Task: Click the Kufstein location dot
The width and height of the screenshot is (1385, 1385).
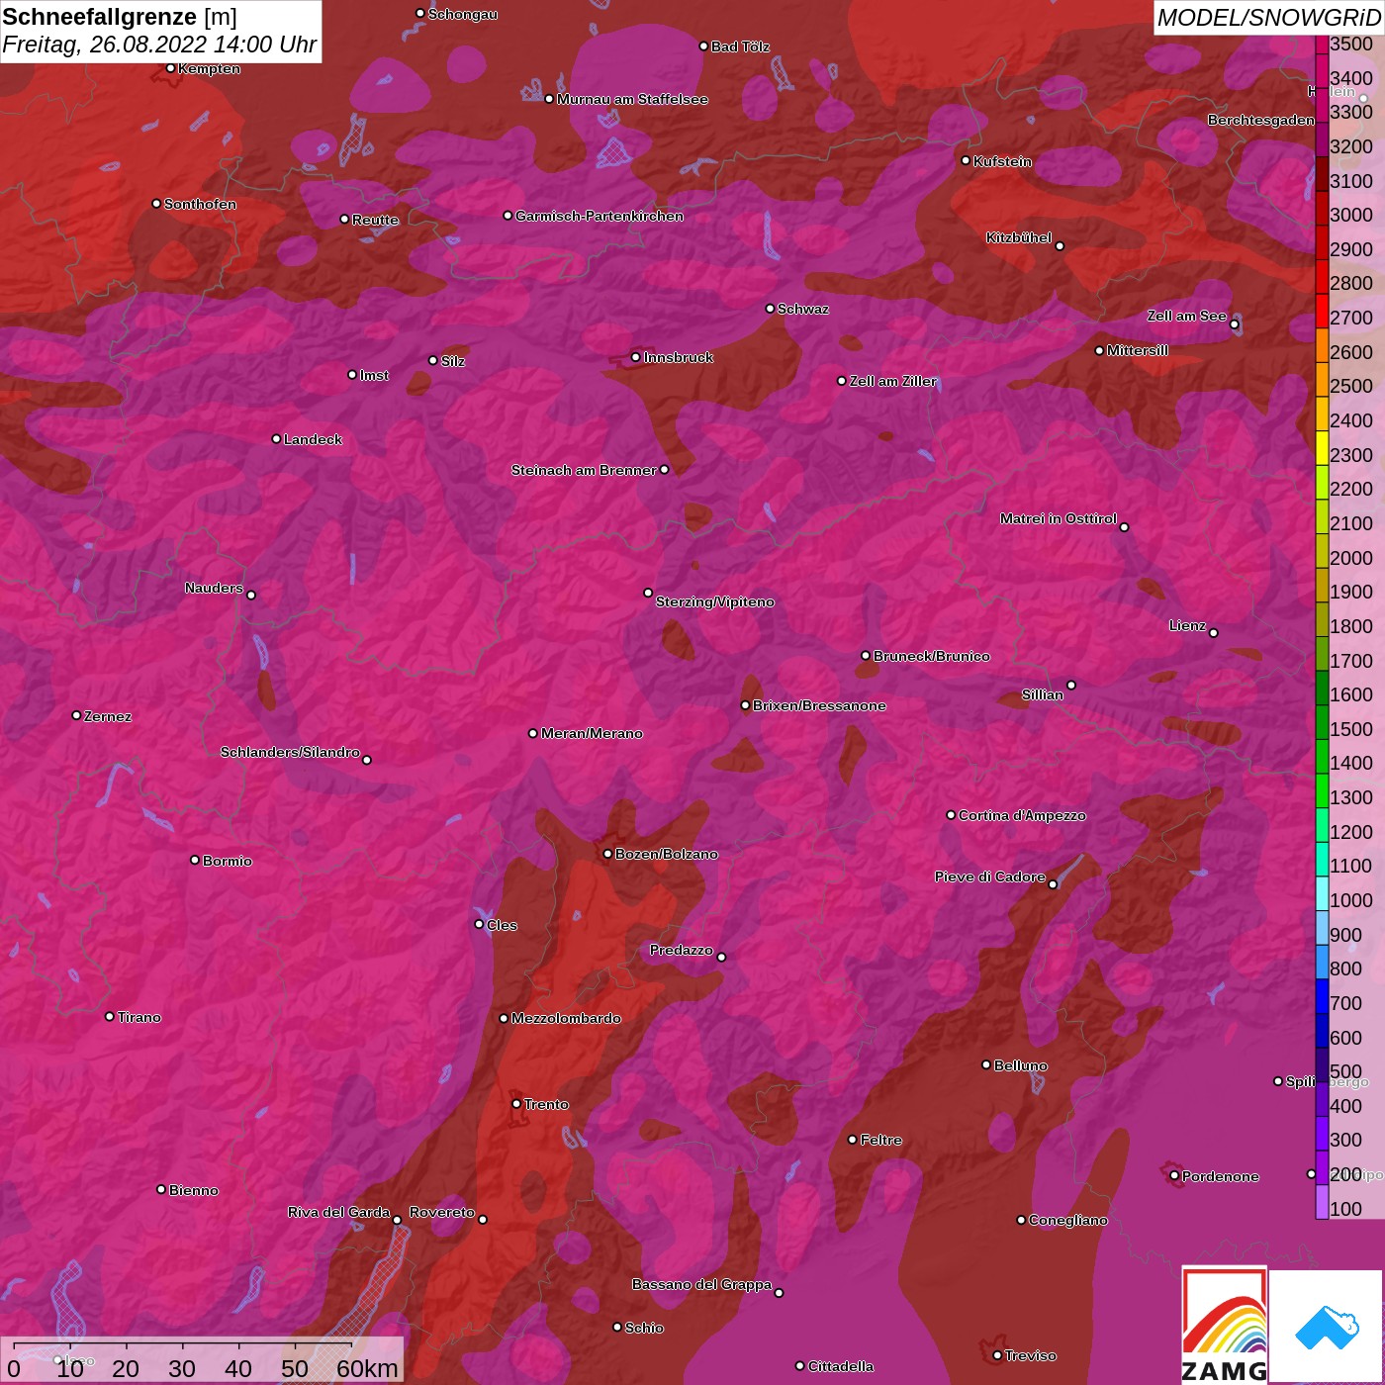Action: [x=966, y=160]
